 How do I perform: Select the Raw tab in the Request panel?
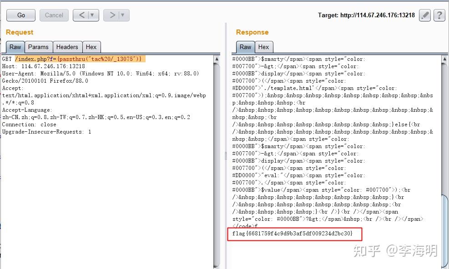coord(15,47)
